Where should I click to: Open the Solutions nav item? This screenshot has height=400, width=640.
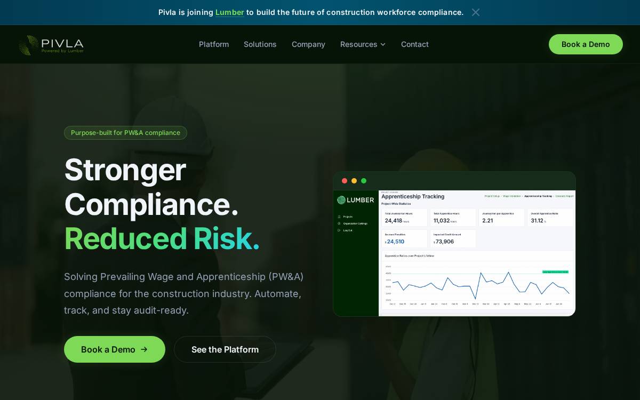click(x=260, y=44)
